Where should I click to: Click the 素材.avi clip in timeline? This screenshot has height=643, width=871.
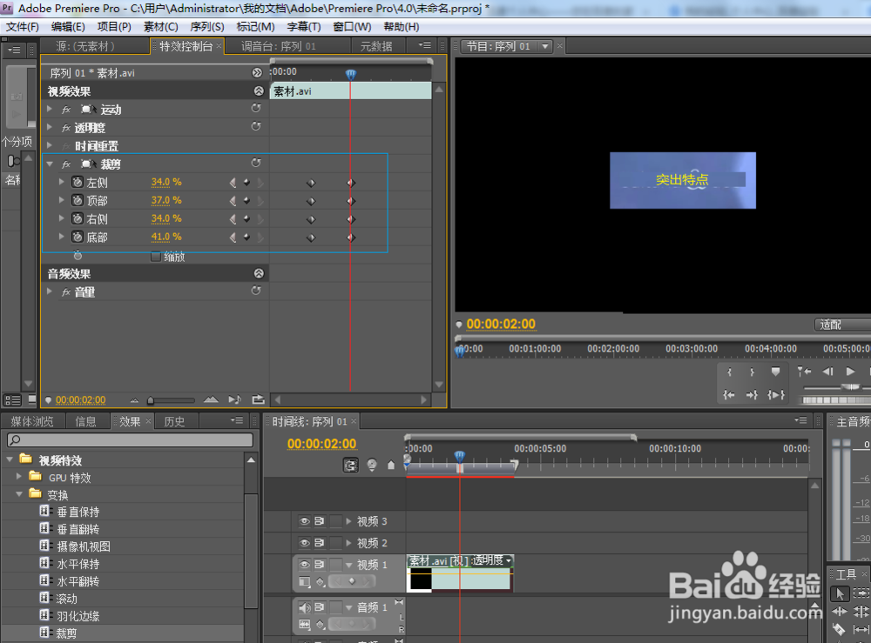click(459, 573)
